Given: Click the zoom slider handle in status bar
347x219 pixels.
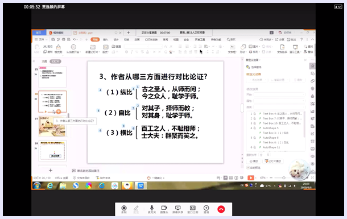Looking at the screenshot, I should click(x=284, y=178).
